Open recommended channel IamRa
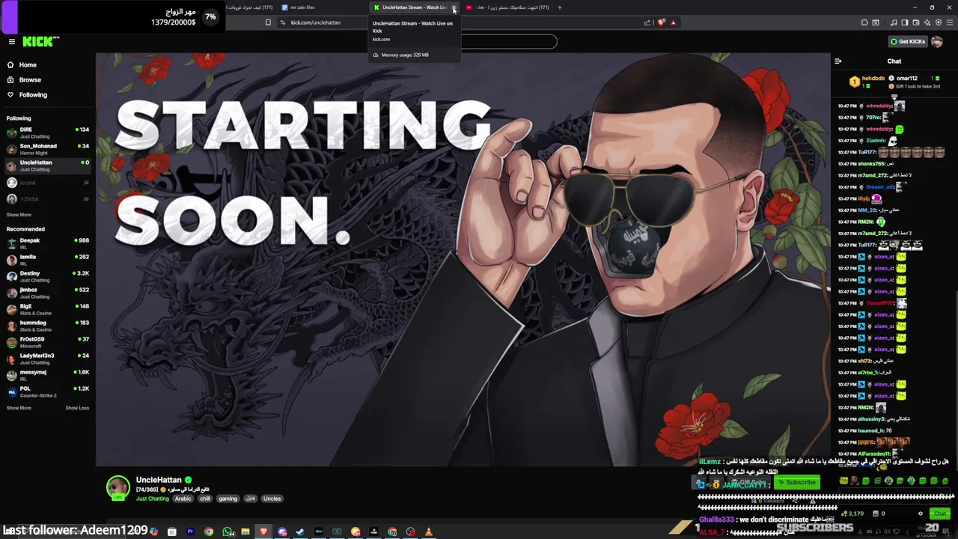Screen dimensions: 958x539 point(47,260)
